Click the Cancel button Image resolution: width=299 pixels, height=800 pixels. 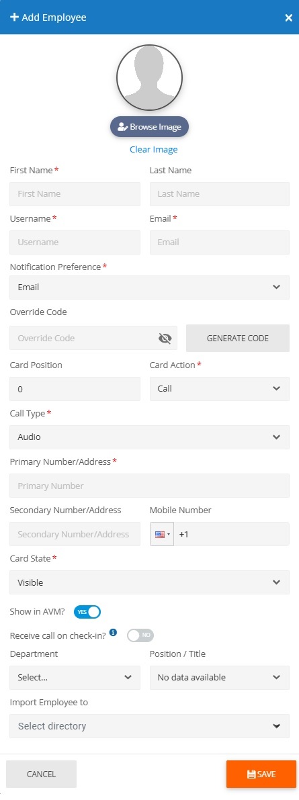pos(42,774)
